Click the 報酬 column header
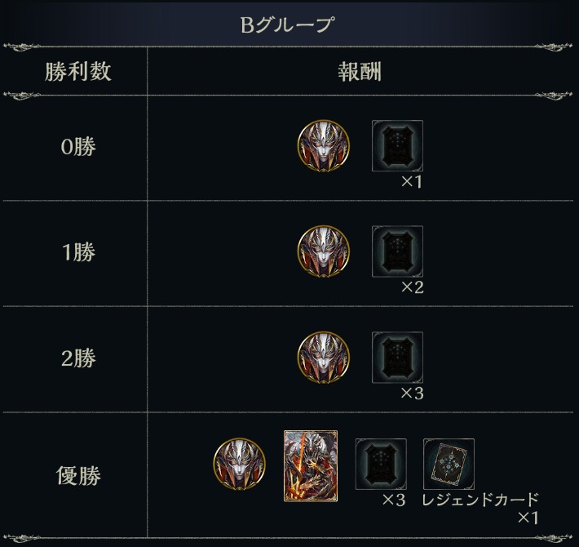This screenshot has width=579, height=547. point(360,71)
